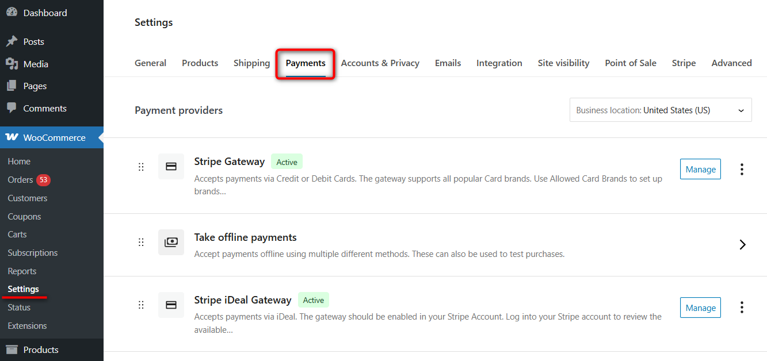
Task: Select Settings under WooCommerce menu
Action: [24, 289]
